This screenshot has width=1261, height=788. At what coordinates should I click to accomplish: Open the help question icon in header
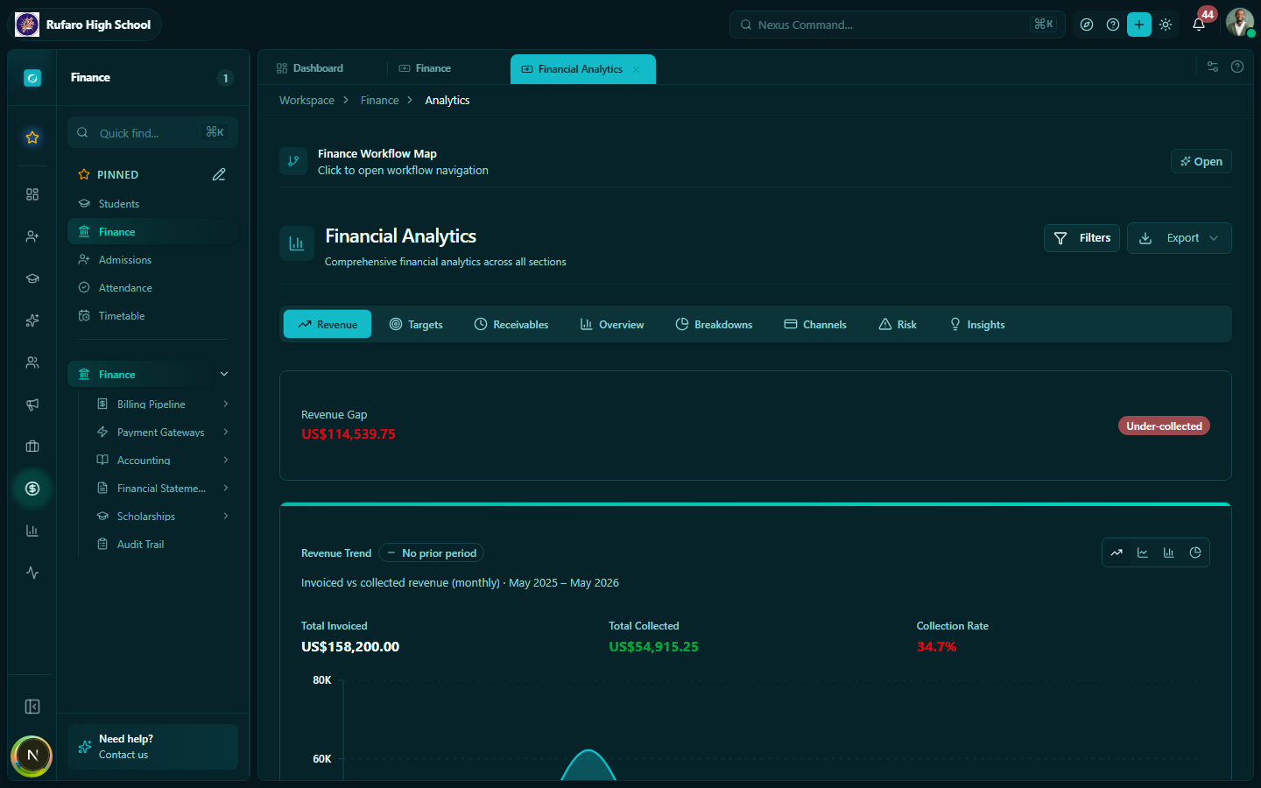coord(1113,25)
